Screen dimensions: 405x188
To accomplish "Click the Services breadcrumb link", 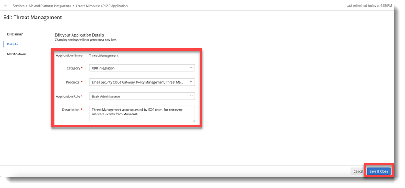I will tap(18, 5).
